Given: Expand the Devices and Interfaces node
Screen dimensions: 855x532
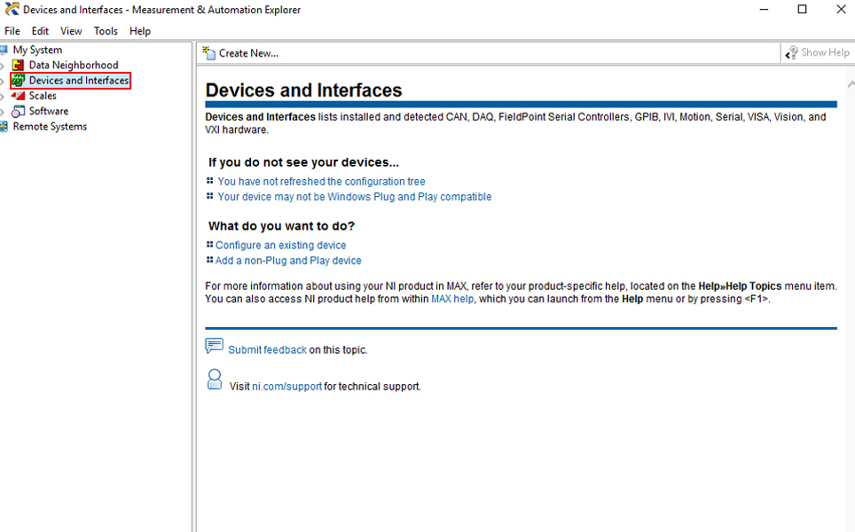Looking at the screenshot, I should (3, 81).
